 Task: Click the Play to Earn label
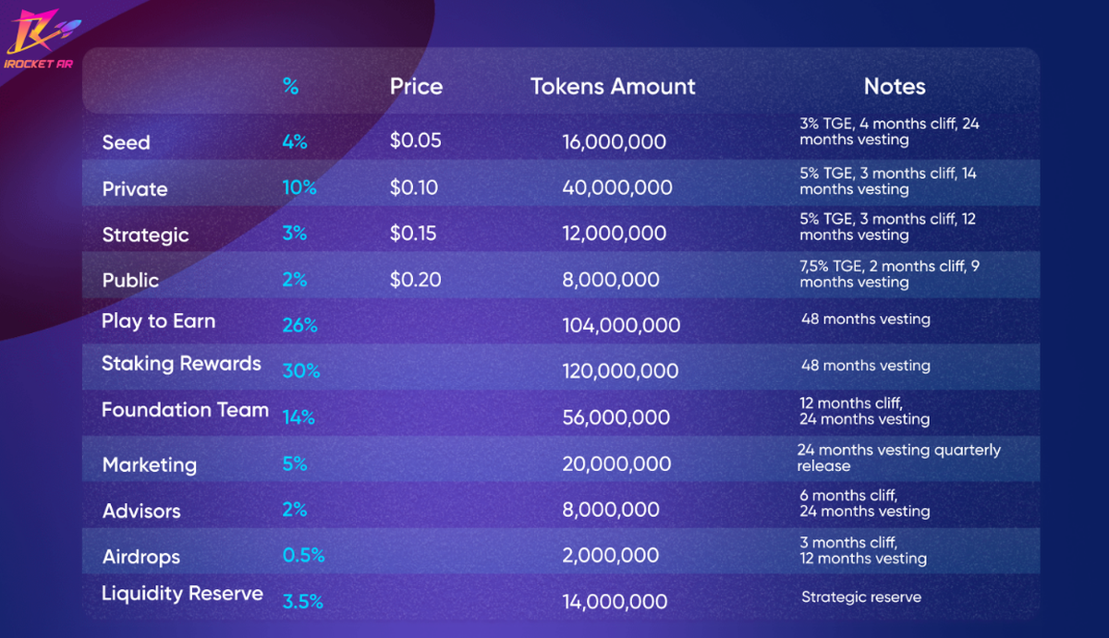(x=158, y=321)
